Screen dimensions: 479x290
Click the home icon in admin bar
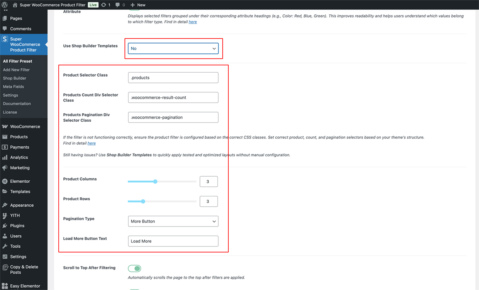click(15, 5)
